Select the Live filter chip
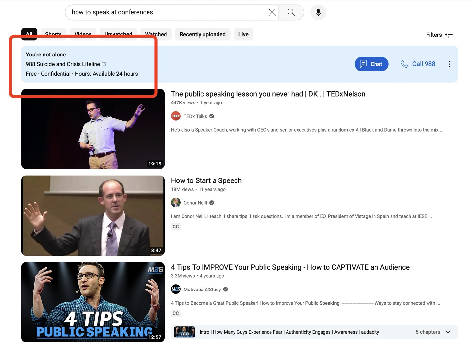The height and width of the screenshot is (345, 471). pyautogui.click(x=243, y=34)
